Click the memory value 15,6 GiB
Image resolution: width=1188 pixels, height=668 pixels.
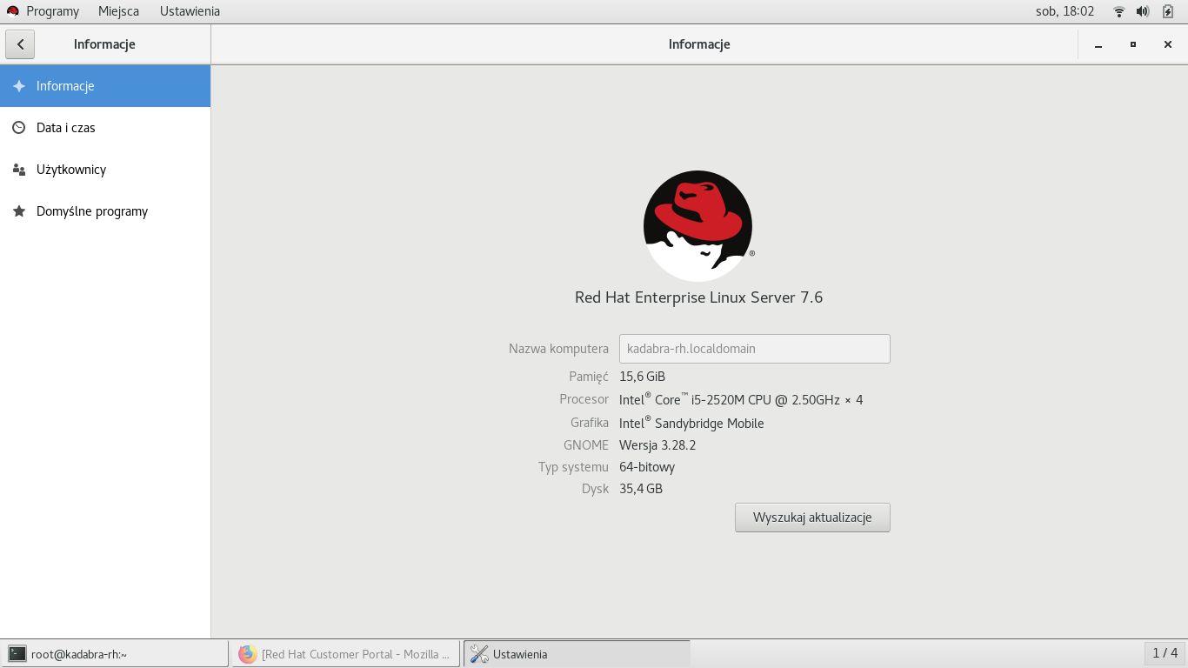pos(642,377)
